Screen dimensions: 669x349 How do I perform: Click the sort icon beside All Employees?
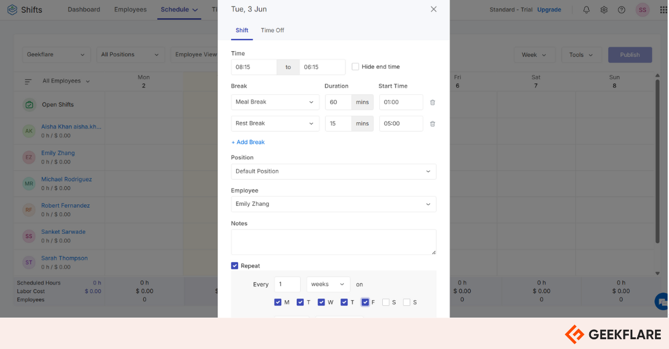pos(27,81)
